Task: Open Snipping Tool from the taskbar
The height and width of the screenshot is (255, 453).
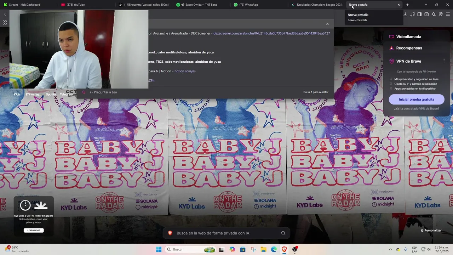Action: click(253, 249)
